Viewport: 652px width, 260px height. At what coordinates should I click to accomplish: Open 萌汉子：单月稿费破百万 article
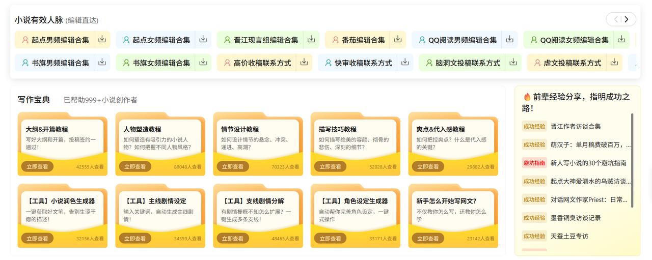tap(591, 145)
